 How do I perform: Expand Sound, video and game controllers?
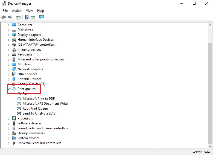click(8, 128)
